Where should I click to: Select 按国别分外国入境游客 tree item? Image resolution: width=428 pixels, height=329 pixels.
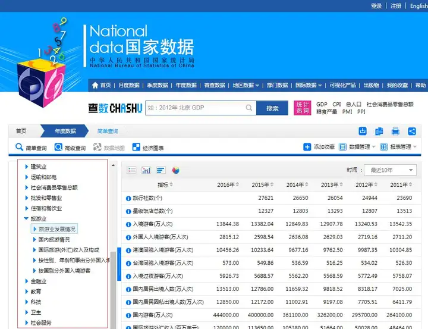coord(64,271)
